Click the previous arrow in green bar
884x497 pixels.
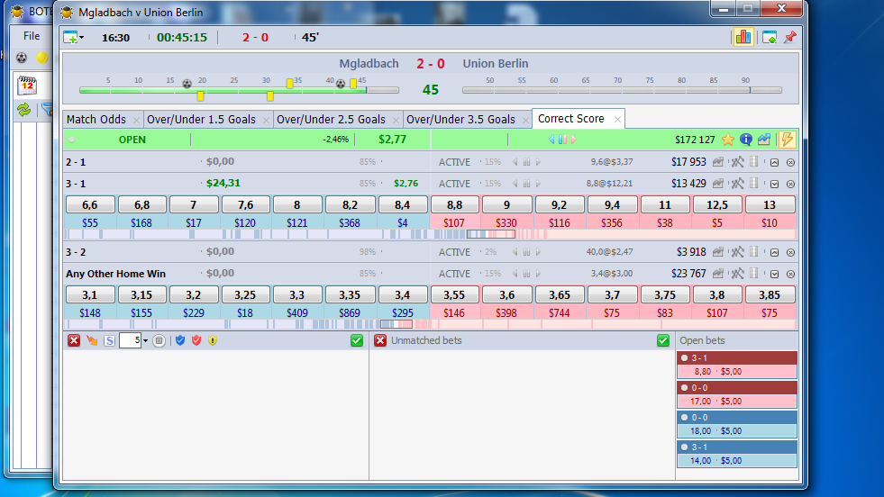551,140
